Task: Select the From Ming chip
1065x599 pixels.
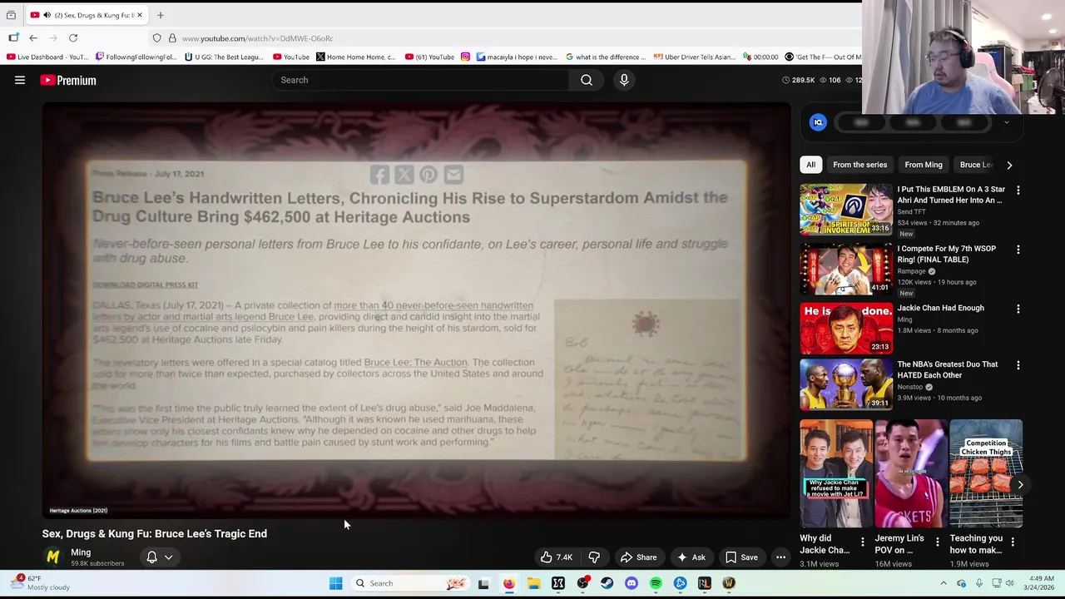Action: pos(924,165)
